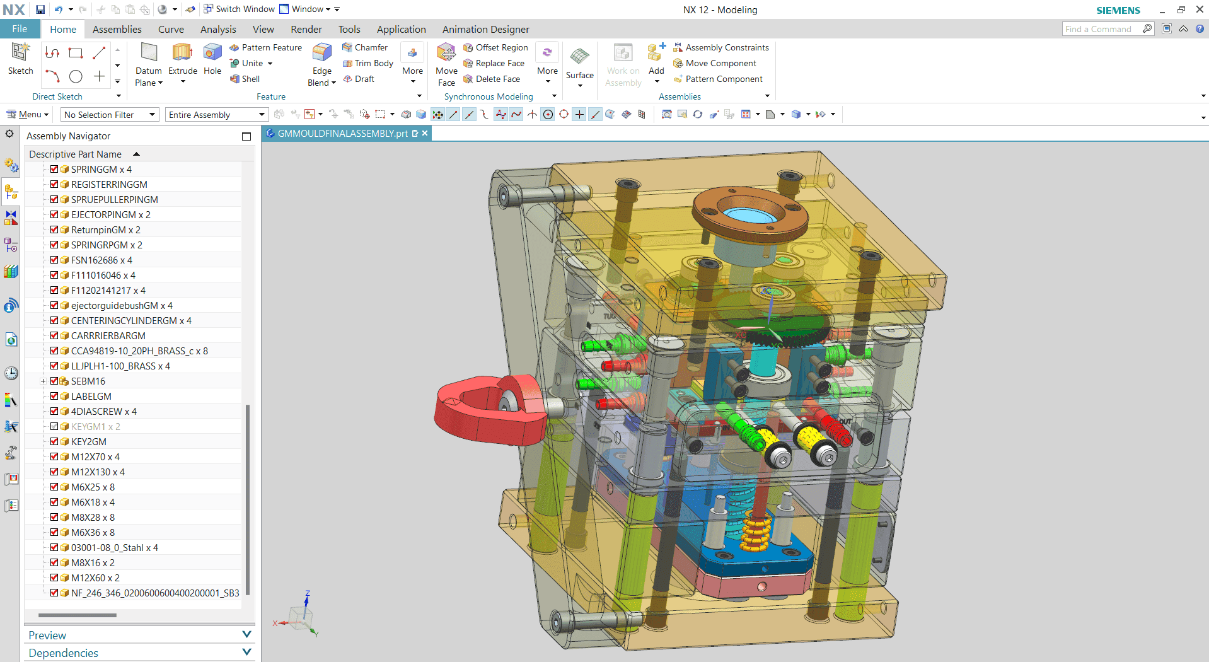Screen dimensions: 1209x662
Task: Toggle KEY2GM checkbox
Action: click(x=54, y=441)
